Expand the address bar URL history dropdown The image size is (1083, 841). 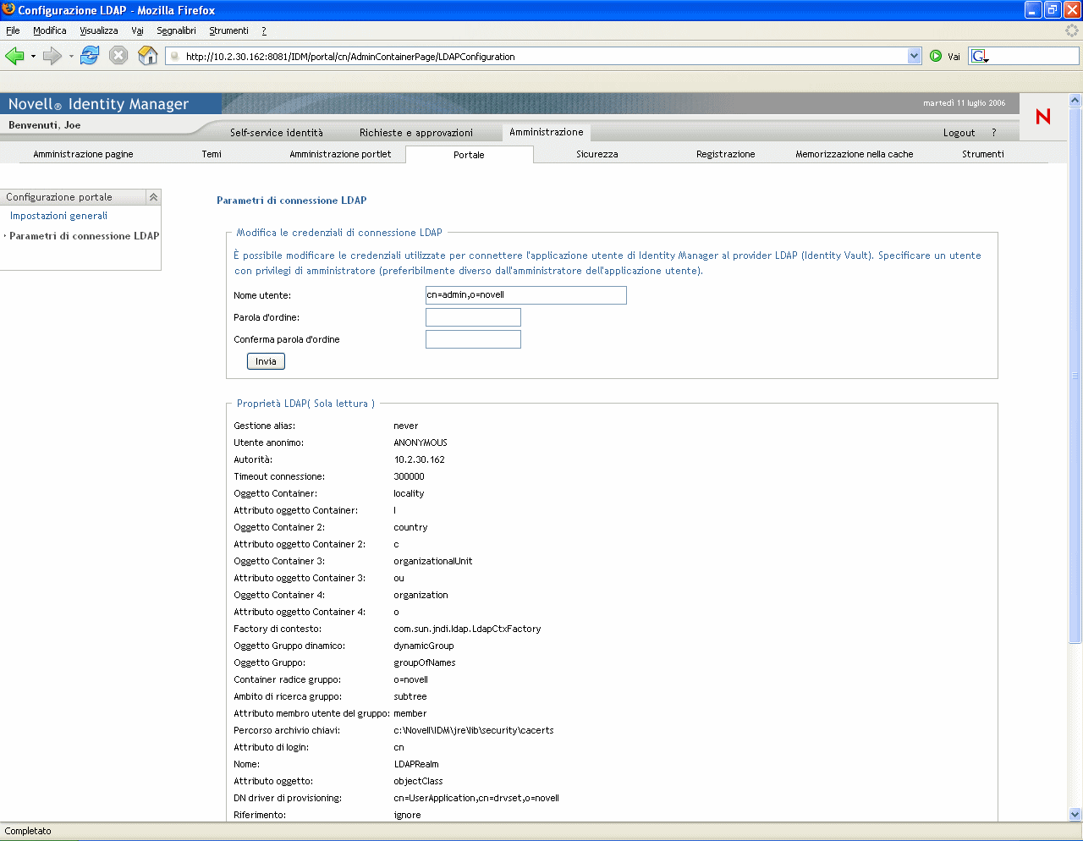click(x=914, y=57)
